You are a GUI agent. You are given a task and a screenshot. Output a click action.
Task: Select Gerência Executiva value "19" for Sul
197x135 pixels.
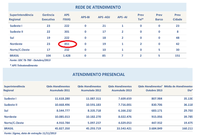[x=48, y=38]
